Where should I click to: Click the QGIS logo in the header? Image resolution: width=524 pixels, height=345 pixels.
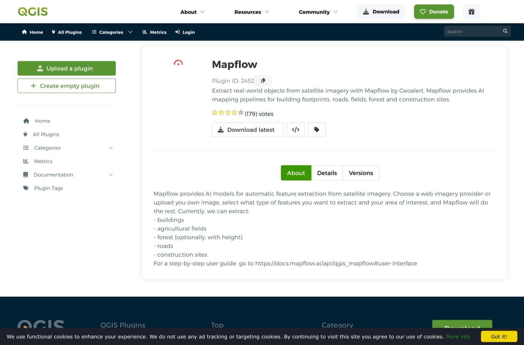tap(33, 12)
